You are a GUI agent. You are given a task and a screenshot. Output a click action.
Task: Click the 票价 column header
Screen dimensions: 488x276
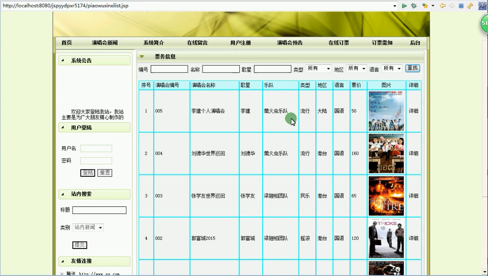pyautogui.click(x=359, y=85)
